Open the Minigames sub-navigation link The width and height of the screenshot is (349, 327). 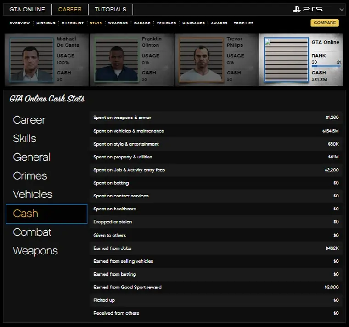[194, 23]
